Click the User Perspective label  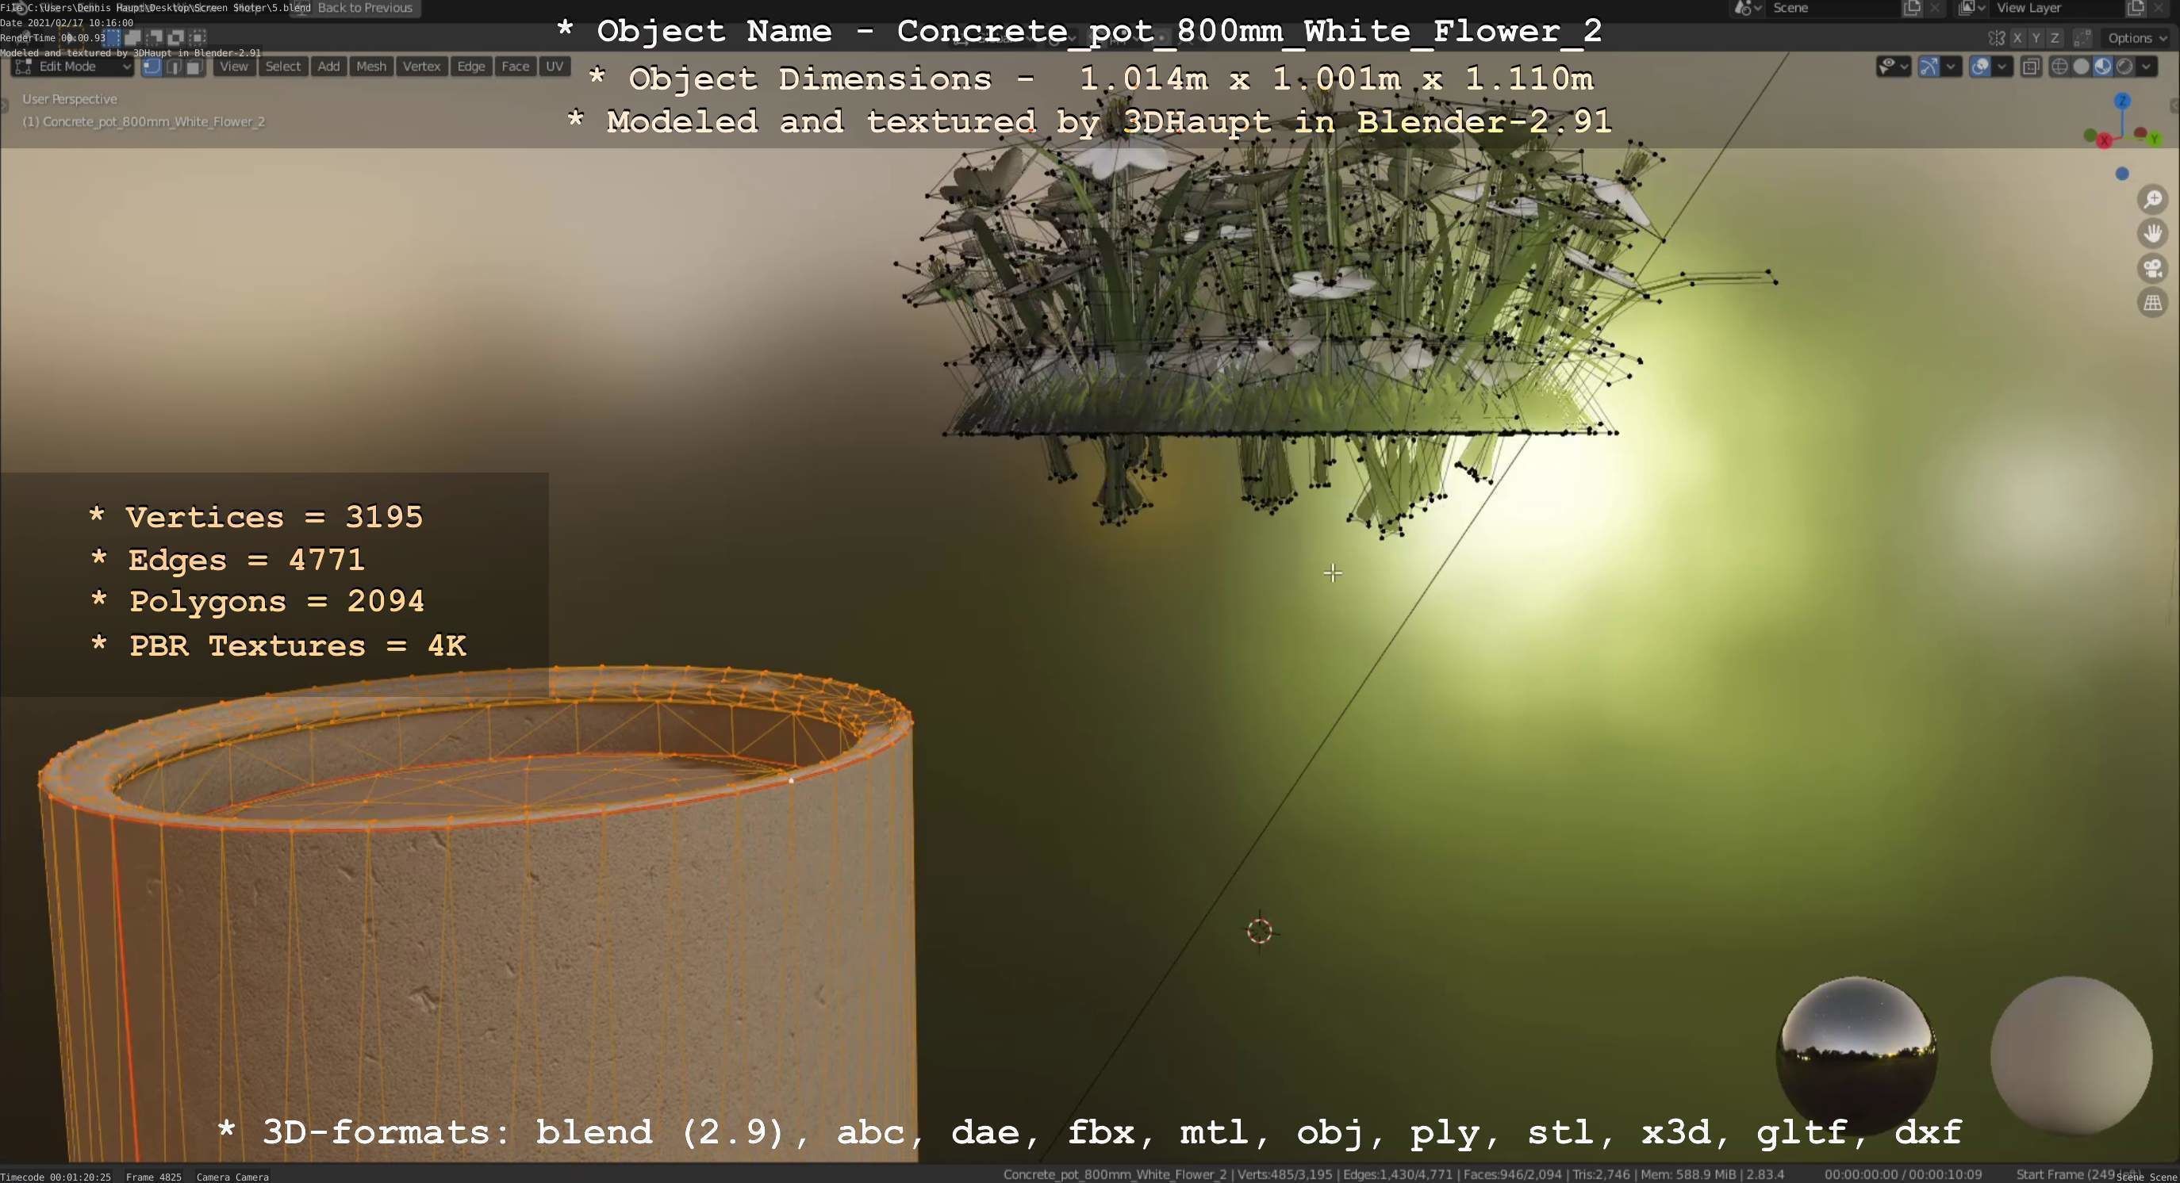pyautogui.click(x=69, y=99)
